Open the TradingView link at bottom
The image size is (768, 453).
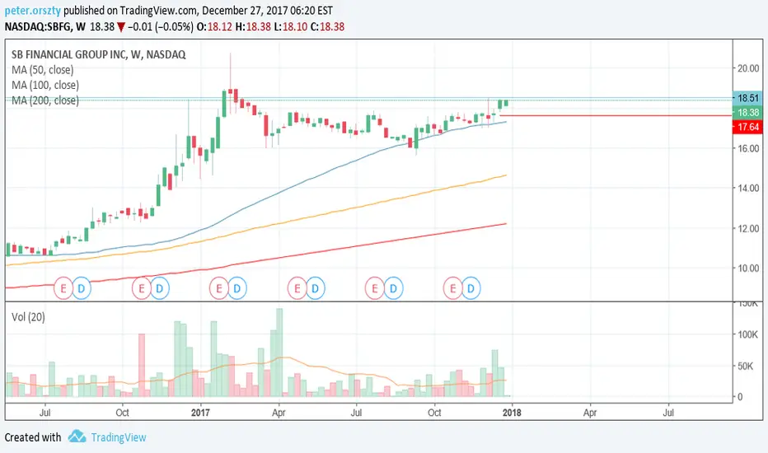119,437
